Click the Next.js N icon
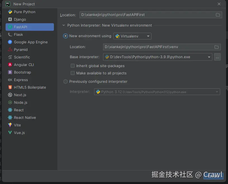Viewport: 228px width, 184px height. pyautogui.click(x=10, y=95)
